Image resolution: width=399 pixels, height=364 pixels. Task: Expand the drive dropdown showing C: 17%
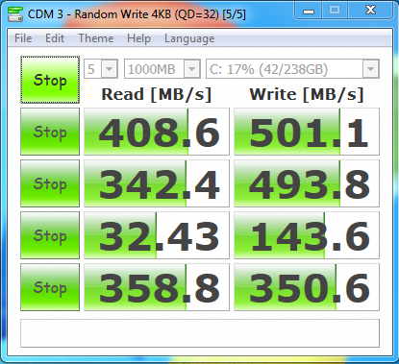370,69
